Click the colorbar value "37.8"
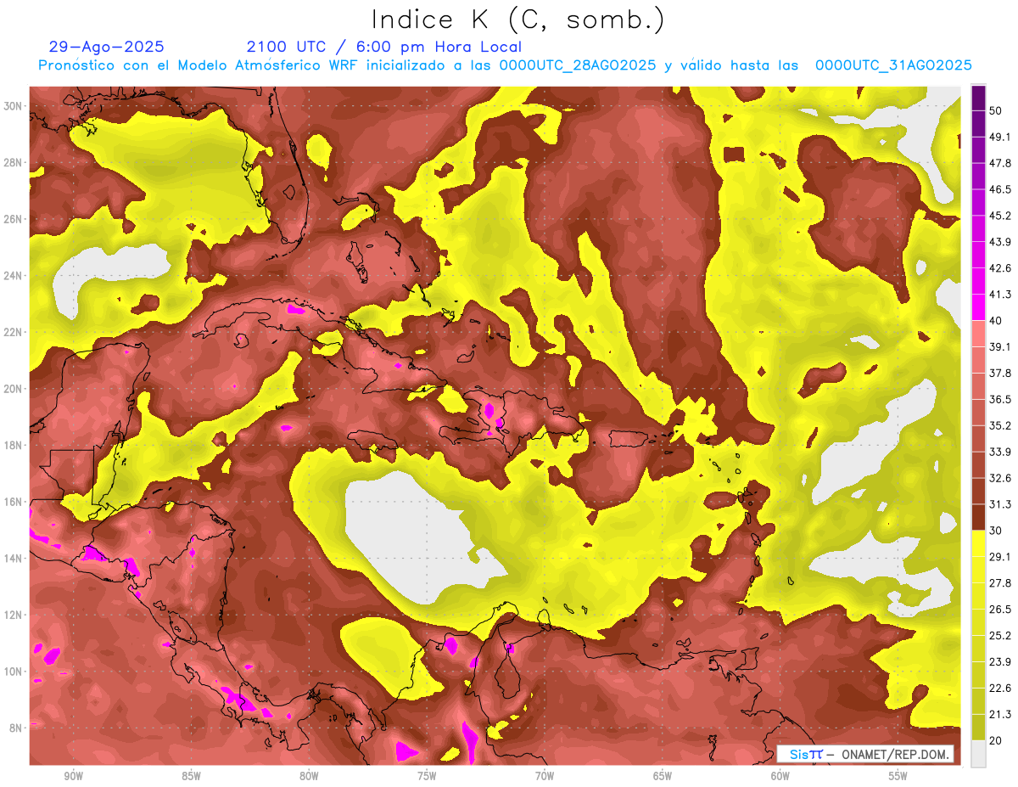Image resolution: width=1018 pixels, height=787 pixels. (x=1000, y=373)
